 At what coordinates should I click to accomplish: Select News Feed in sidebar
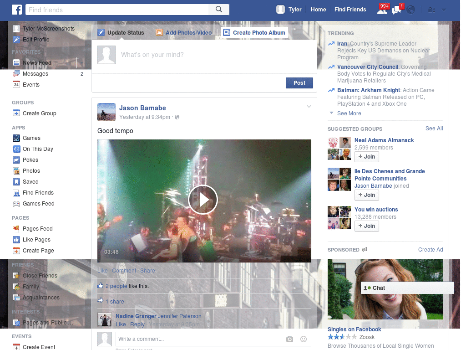tap(37, 63)
